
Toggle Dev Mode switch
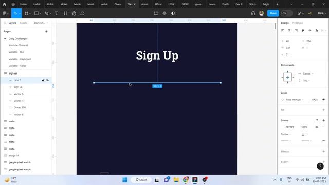pyautogui.click(x=287, y=13)
